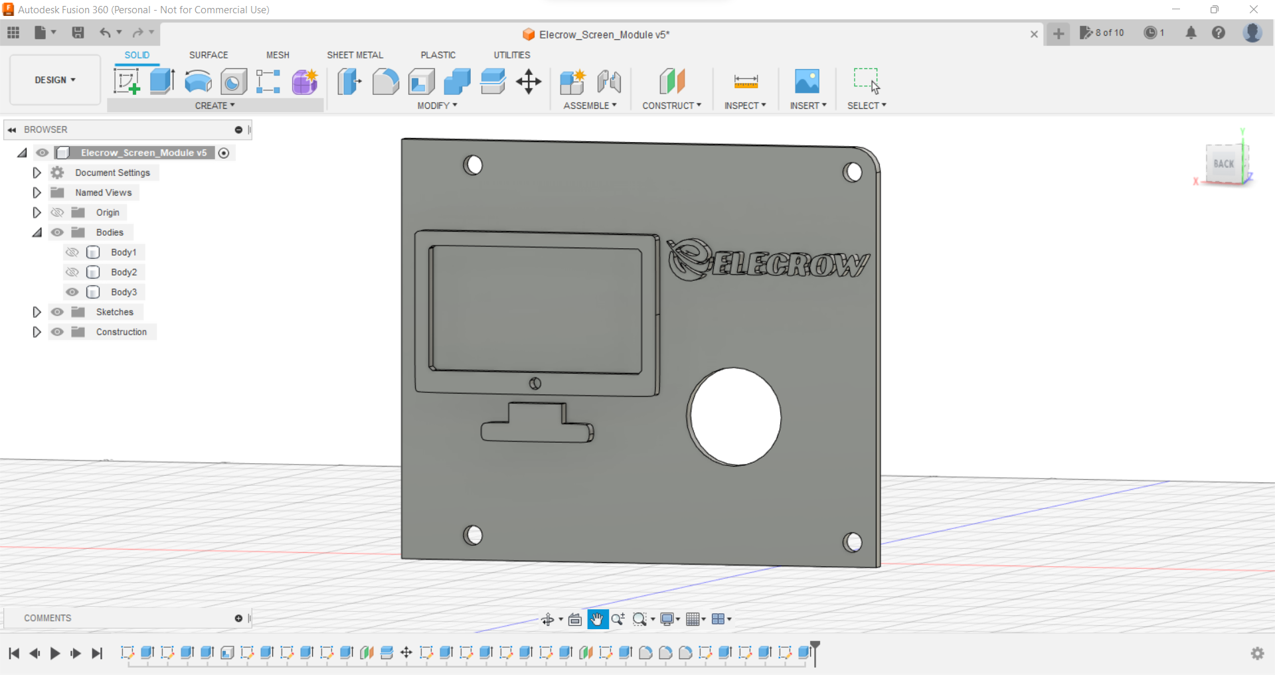
Task: Hide the Sketches folder
Action: coord(58,312)
